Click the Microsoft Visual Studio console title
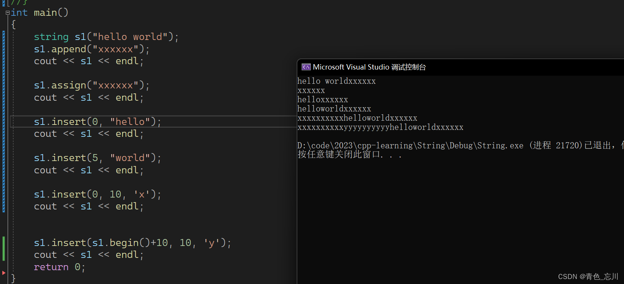The image size is (624, 284). click(x=369, y=67)
